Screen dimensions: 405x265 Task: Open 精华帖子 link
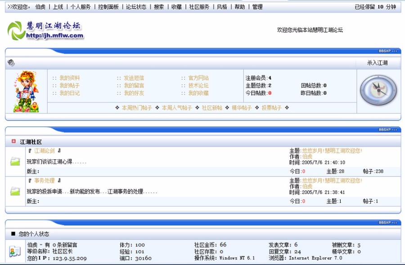tap(242, 108)
